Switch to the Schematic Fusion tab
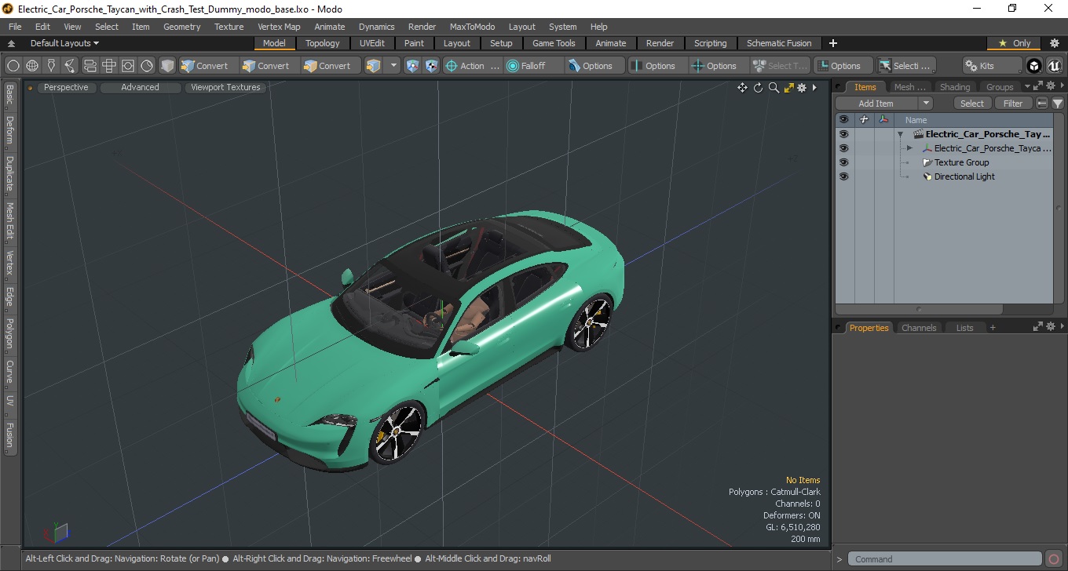The height and width of the screenshot is (571, 1068). 779,43
